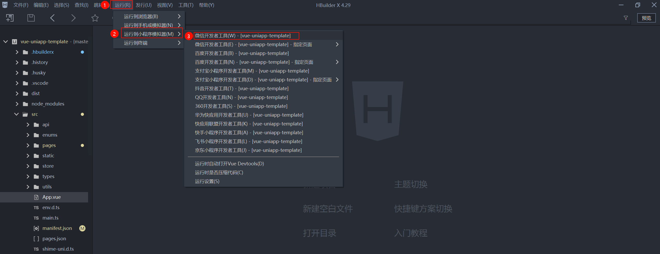660x254 pixels.
Task: Expand the dist folder
Action: [x=17, y=94]
